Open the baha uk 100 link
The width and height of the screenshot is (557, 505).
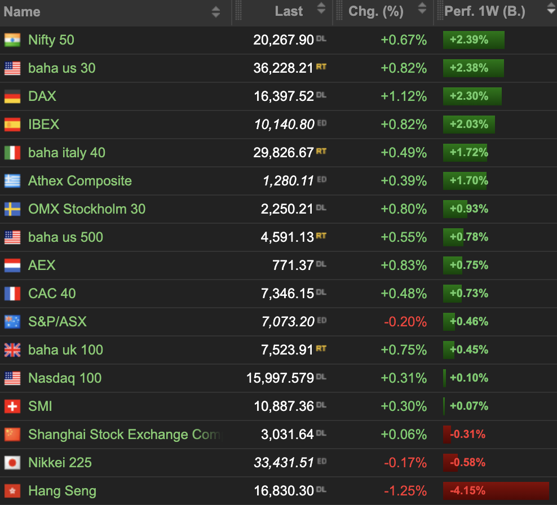[66, 350]
